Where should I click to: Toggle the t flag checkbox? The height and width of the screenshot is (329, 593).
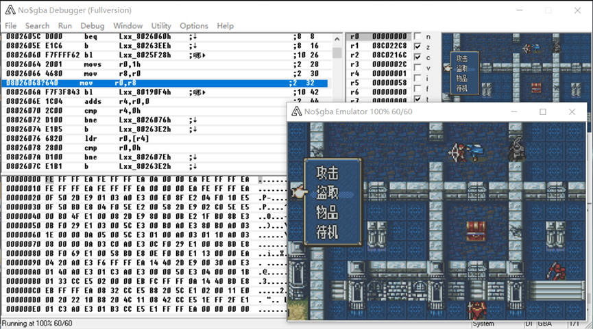[x=417, y=99]
